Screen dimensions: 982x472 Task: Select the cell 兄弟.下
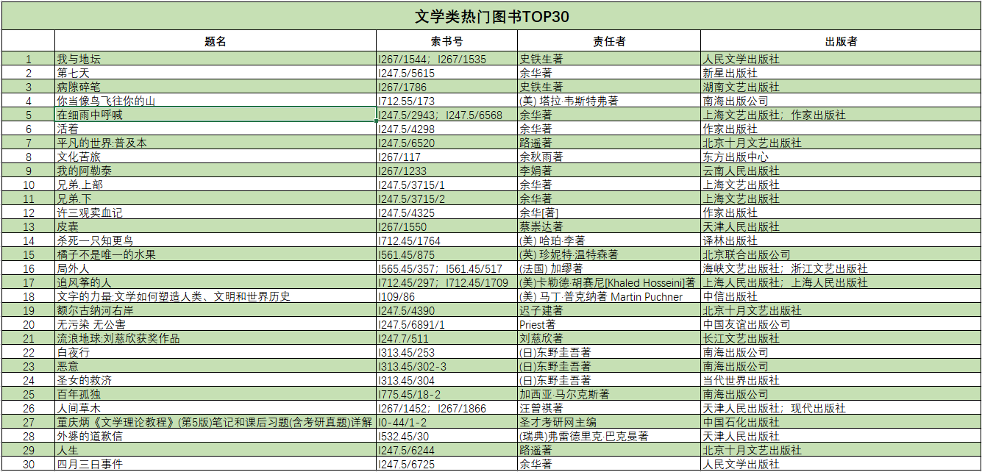[x=216, y=199]
